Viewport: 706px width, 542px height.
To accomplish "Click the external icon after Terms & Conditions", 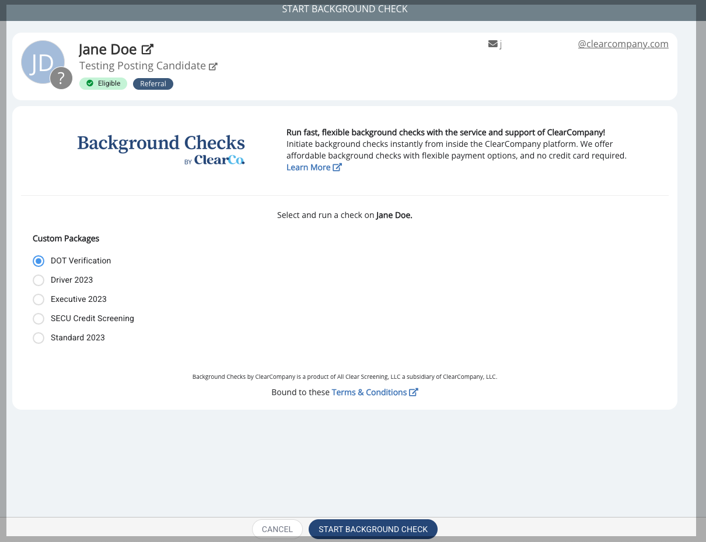I will (x=414, y=392).
